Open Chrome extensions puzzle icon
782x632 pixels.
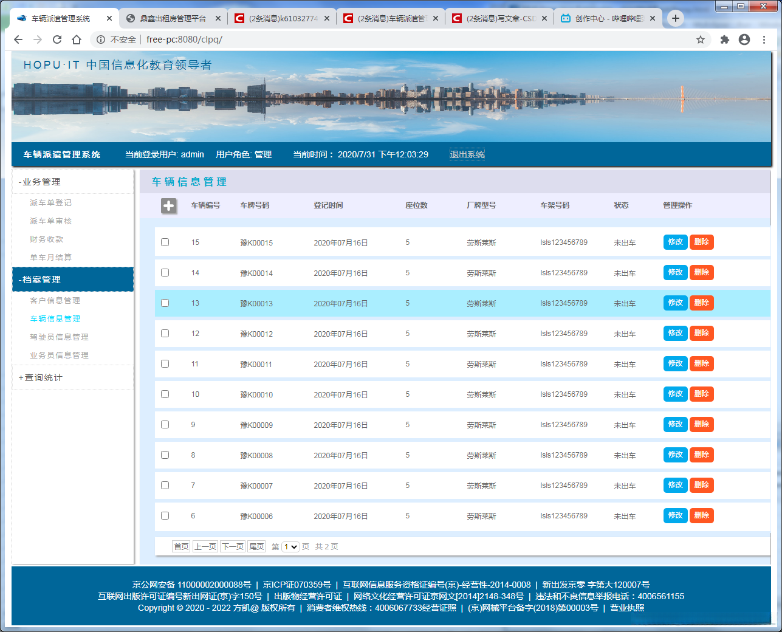(x=724, y=39)
